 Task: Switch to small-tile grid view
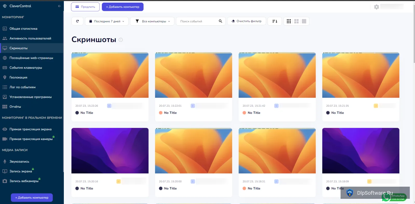point(289,21)
